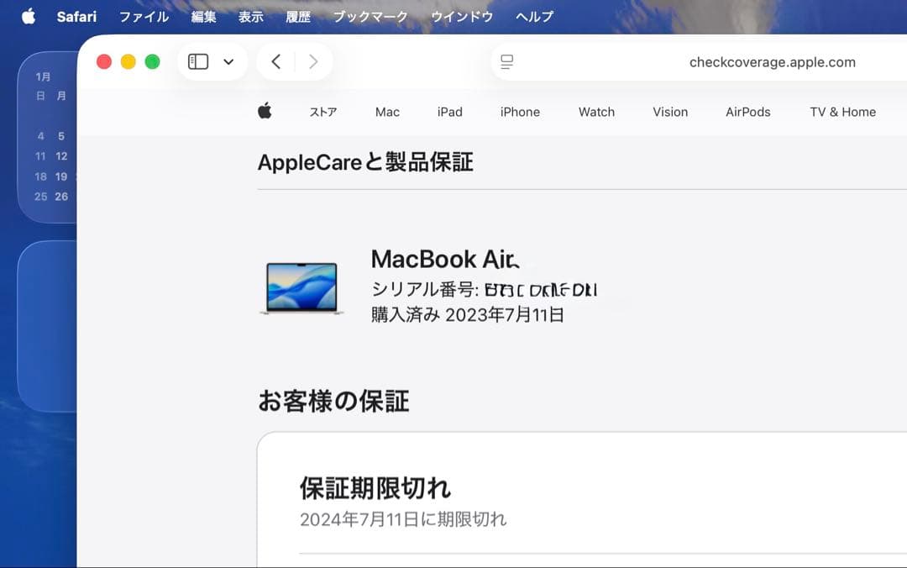Open the ウインドウ menu

(462, 17)
